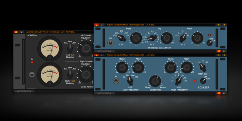Image resolution: width=242 pixels, height=121 pixels.
Task: Click the 'Dip' label on ACM-5SA
Action: point(159,29)
